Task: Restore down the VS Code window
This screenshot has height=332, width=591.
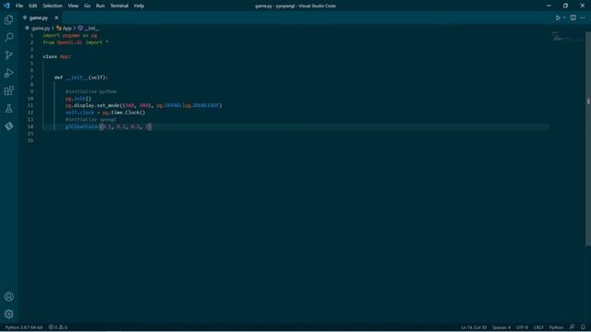Action: click(x=565, y=6)
